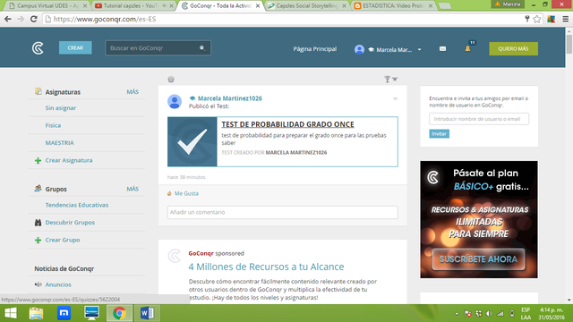
Task: Click the Anuncios megaphone icon
Action: click(38, 284)
